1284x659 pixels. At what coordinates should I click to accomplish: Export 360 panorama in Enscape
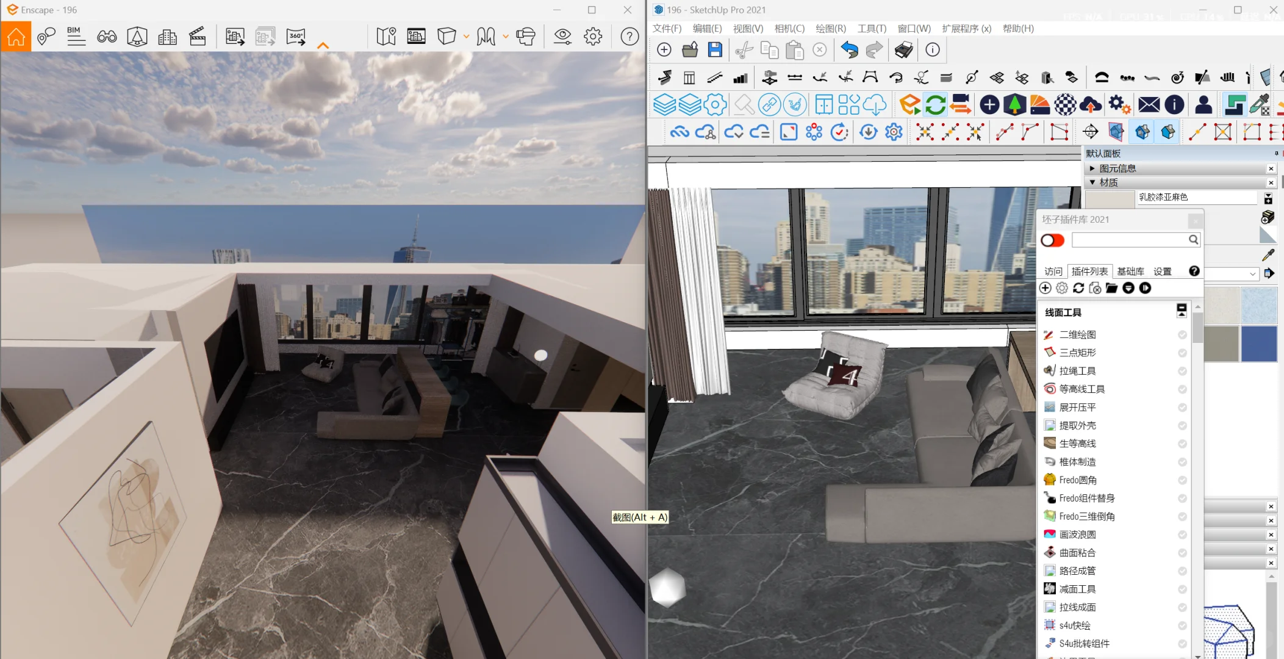coord(296,37)
